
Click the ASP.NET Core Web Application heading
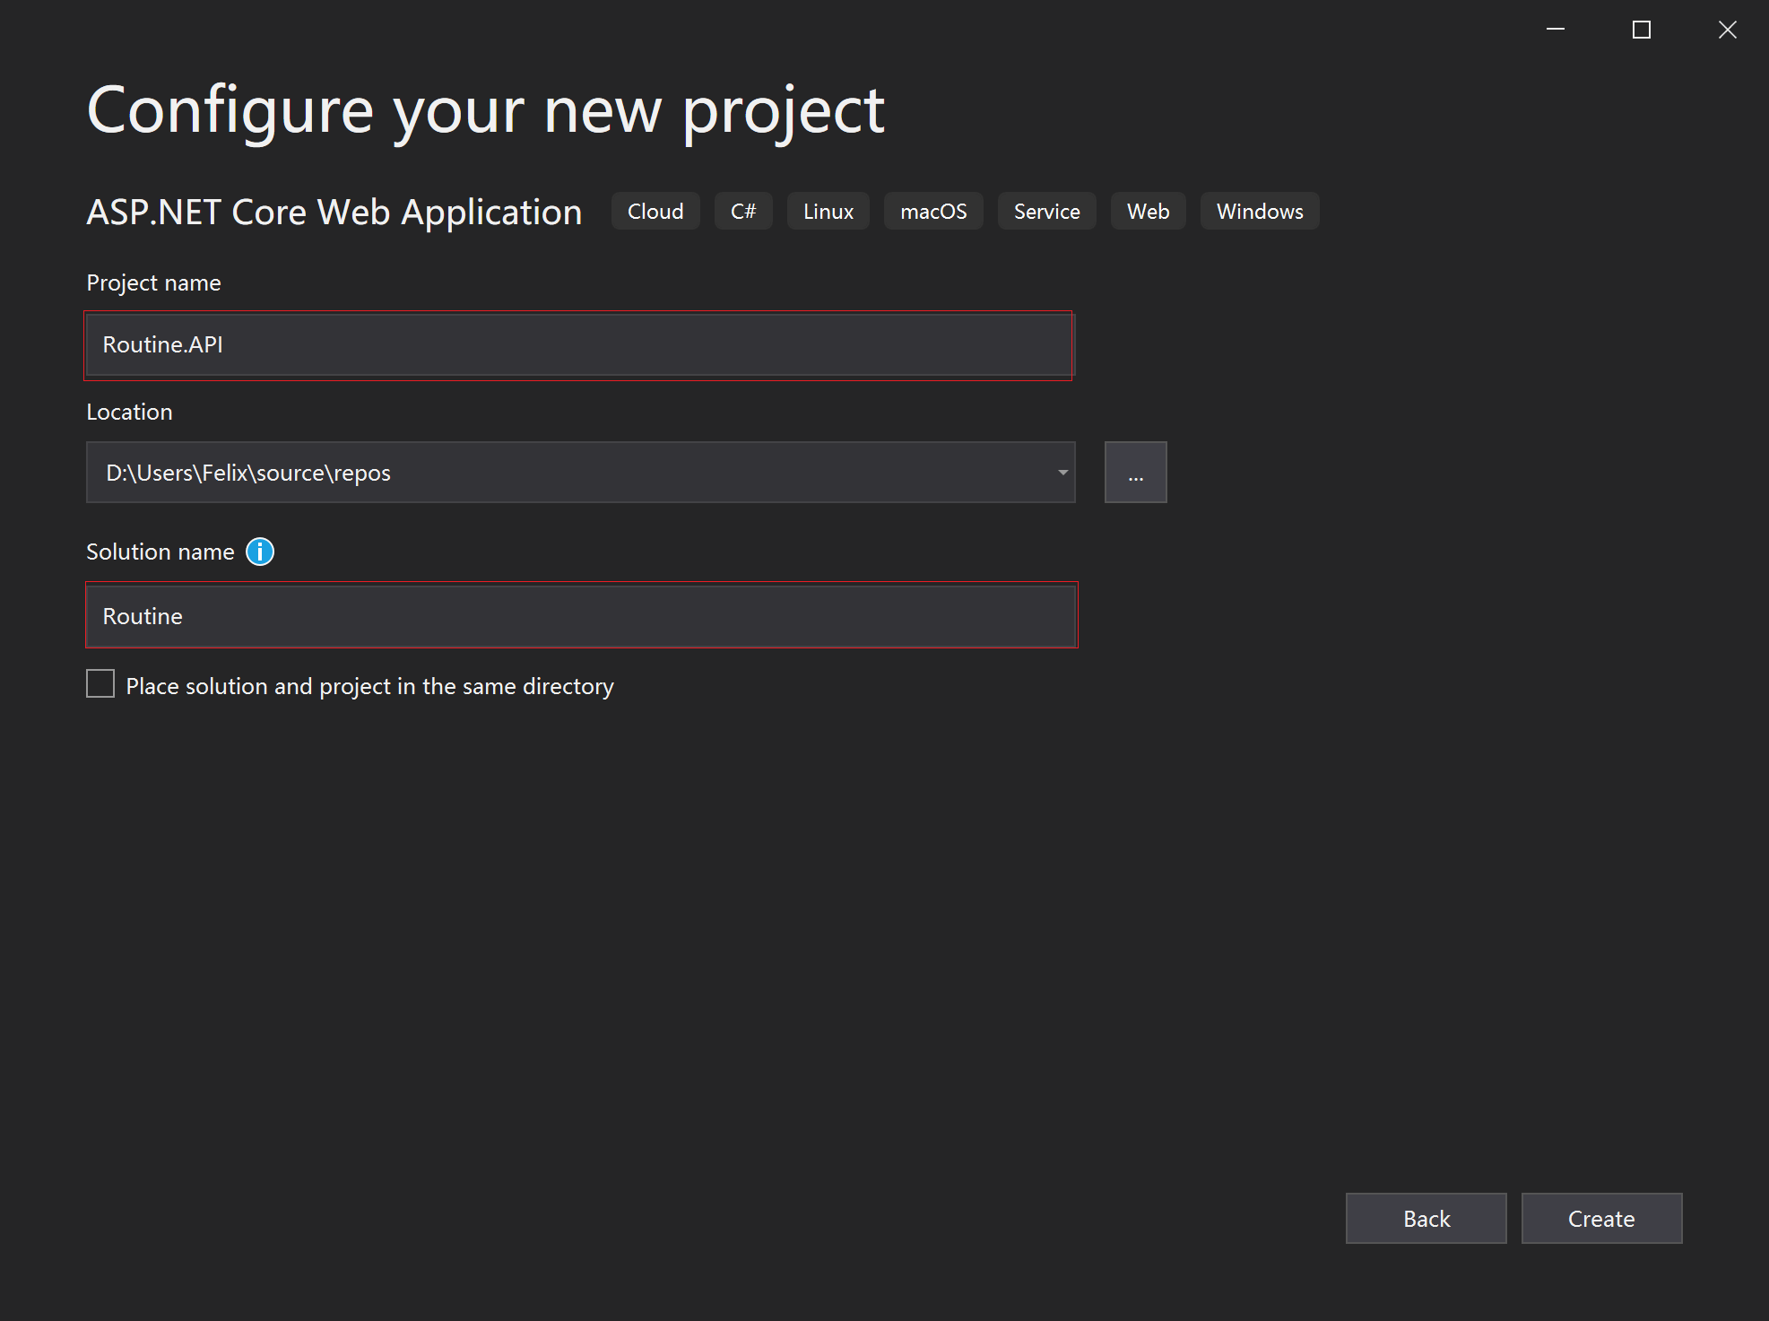pyautogui.click(x=334, y=213)
